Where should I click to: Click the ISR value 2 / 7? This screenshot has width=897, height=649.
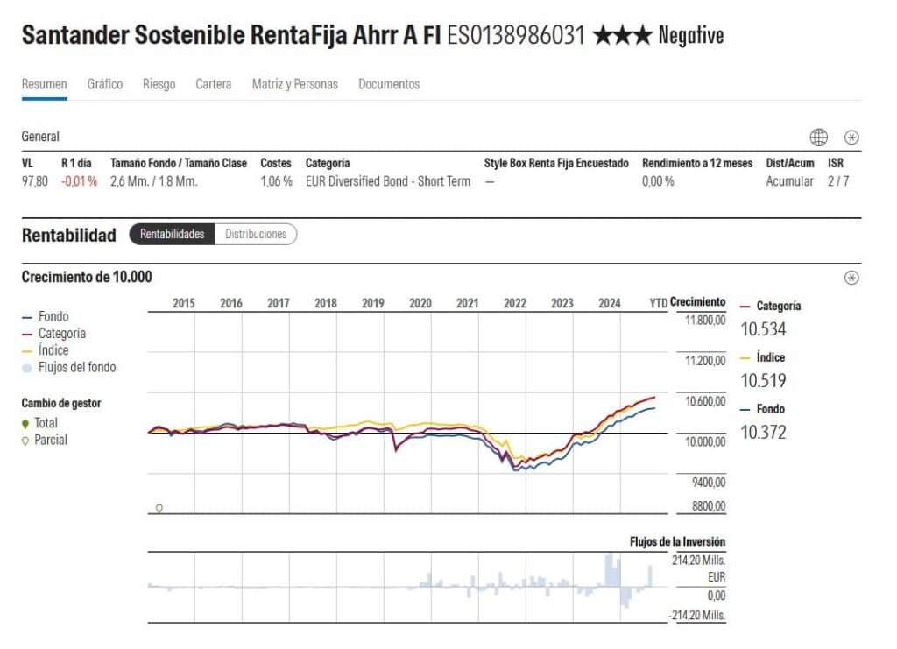pos(838,181)
